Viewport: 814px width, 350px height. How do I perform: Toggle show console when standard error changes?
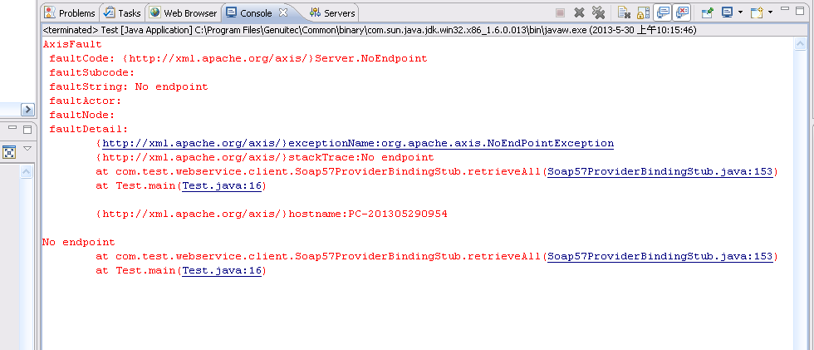pos(682,12)
